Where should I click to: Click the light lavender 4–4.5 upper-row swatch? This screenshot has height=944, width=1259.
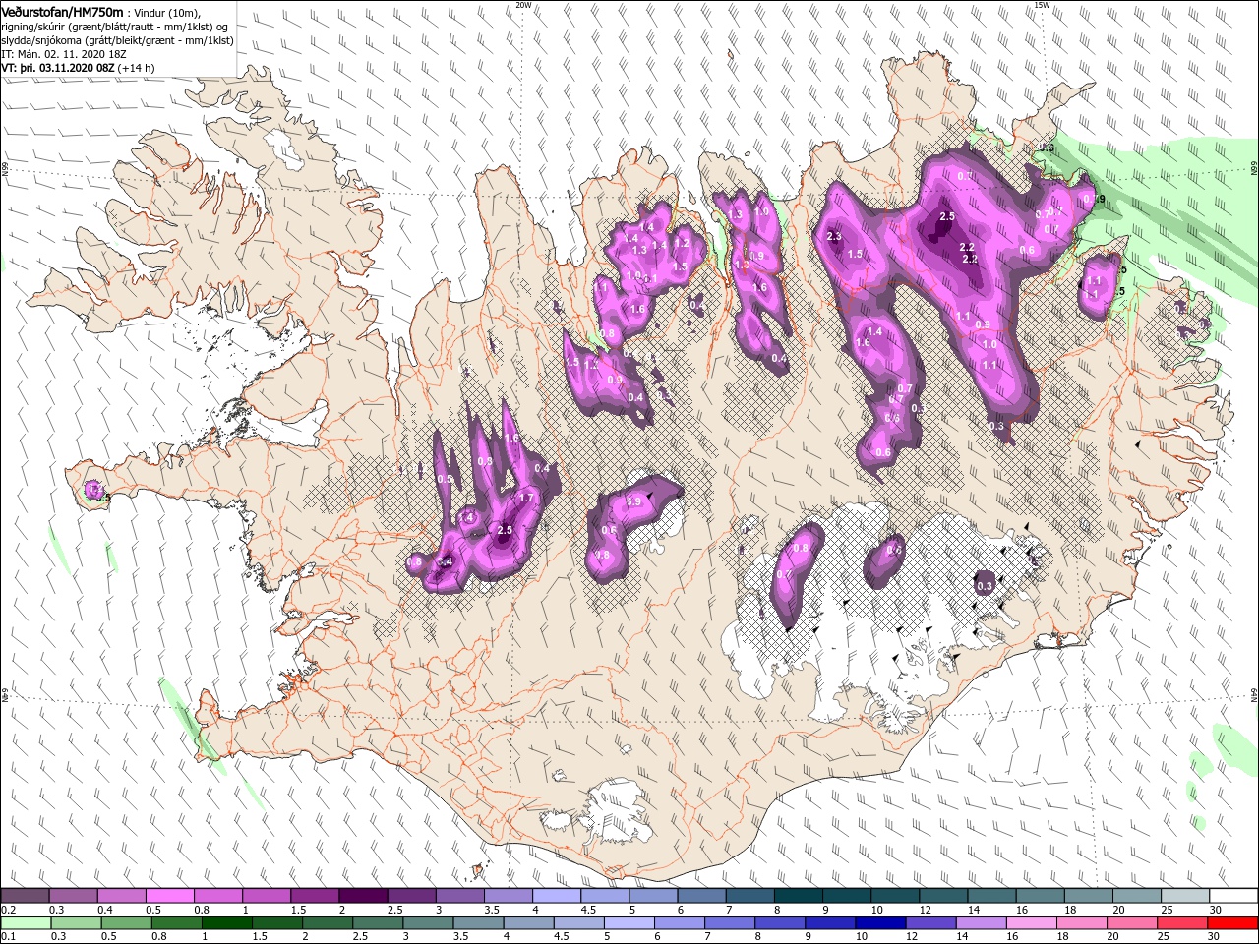pyautogui.click(x=557, y=896)
